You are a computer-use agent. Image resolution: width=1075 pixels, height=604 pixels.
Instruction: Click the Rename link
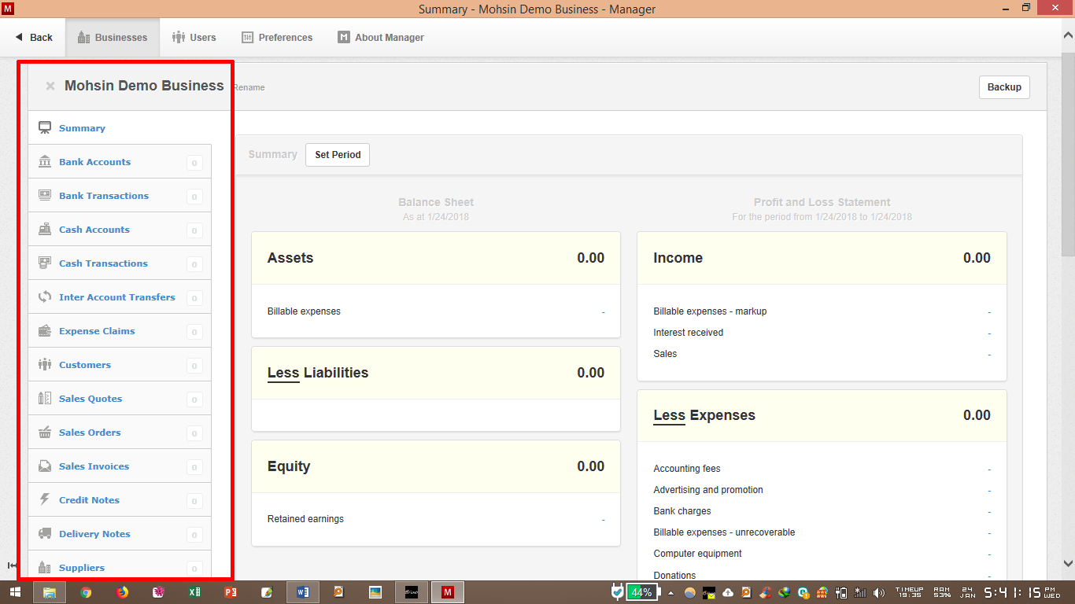pyautogui.click(x=249, y=87)
